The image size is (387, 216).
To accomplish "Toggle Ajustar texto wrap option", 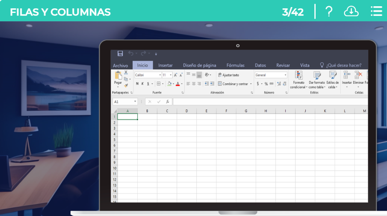I will (228, 75).
